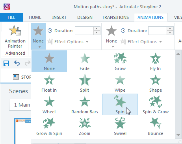Grab the gallery resize grip corner
Image resolution: width=182 pixels, height=144 pixels.
179,142
